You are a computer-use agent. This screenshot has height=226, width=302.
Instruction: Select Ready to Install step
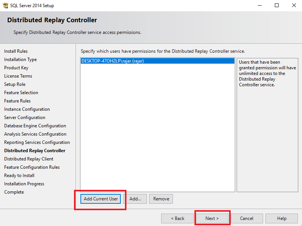(19, 176)
